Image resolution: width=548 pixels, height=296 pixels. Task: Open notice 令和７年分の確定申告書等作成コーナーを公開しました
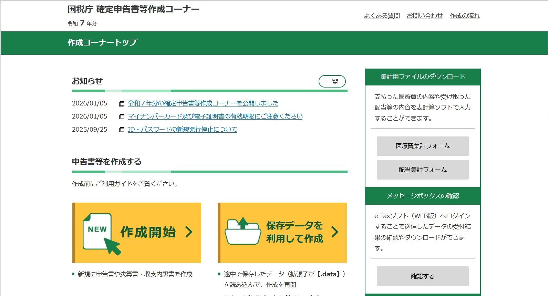coord(203,103)
